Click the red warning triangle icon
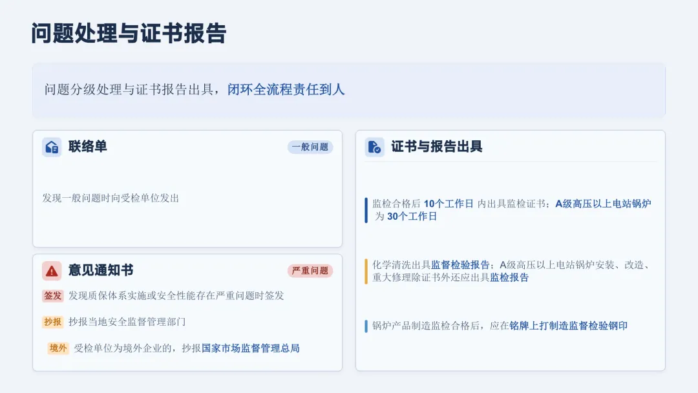 pyautogui.click(x=52, y=271)
